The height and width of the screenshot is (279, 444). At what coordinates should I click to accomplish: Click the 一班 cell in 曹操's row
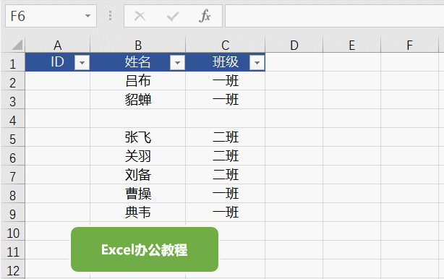[226, 194]
